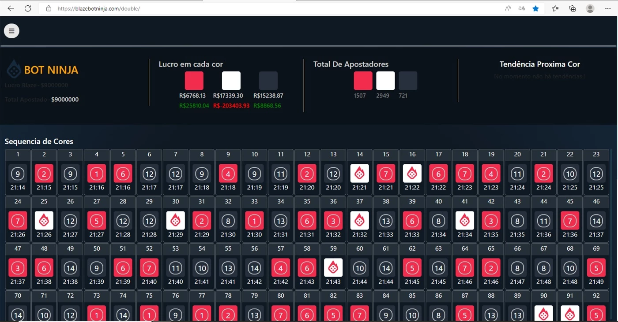Viewport: 618px width, 322px height.
Task: Click the 2949 bettors count
Action: 383,96
